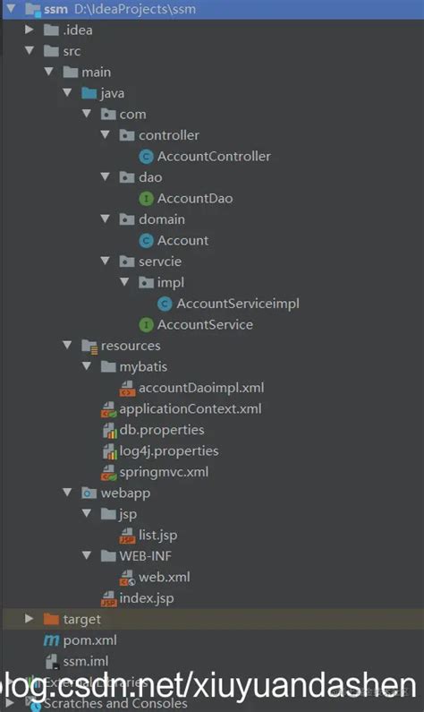The height and width of the screenshot is (712, 424).
Task: Expand the .idea folder
Action: click(x=29, y=30)
